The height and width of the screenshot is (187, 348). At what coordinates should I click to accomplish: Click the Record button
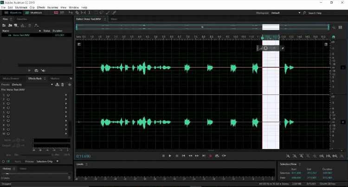pos(210,156)
